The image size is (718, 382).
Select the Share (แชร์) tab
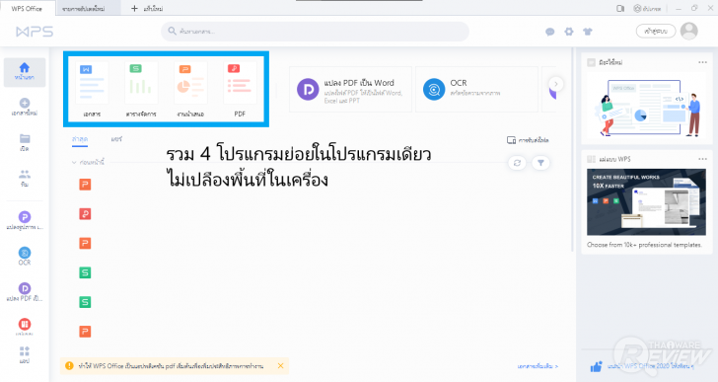[x=116, y=139]
